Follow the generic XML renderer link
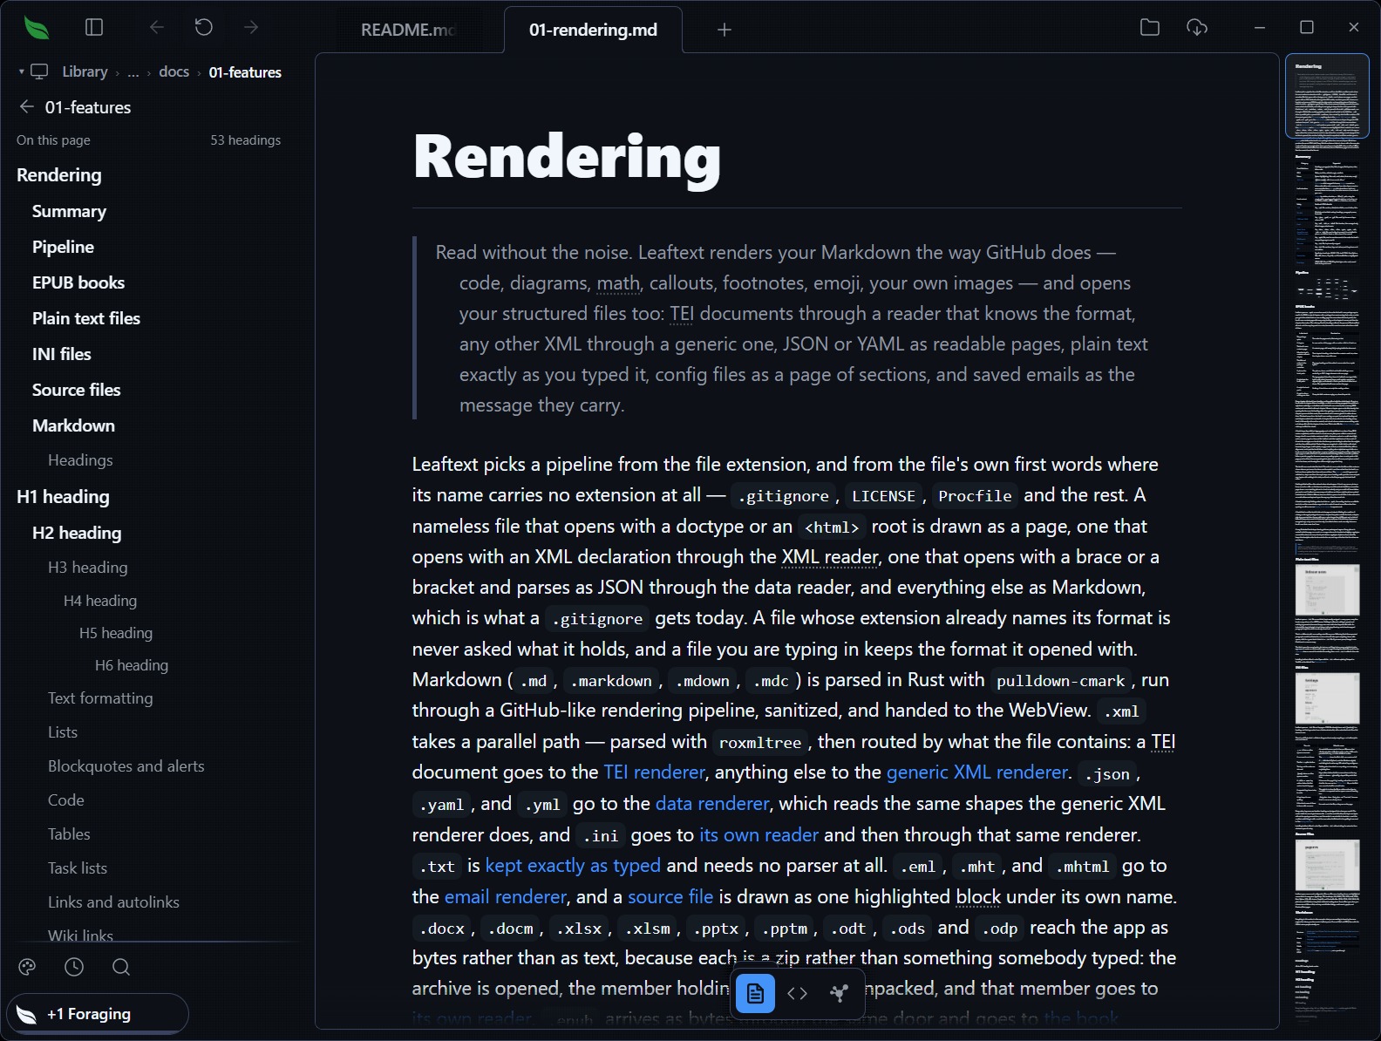Screen dimensions: 1381x1041 [976, 772]
